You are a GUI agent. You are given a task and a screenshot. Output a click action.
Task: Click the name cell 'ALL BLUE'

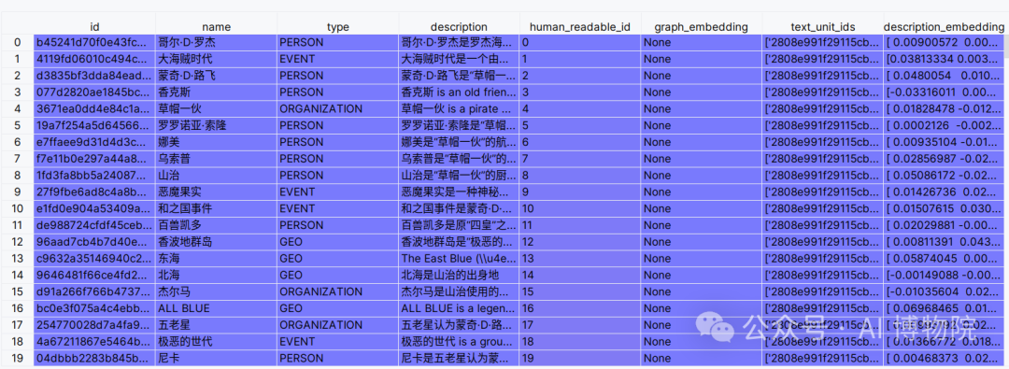click(216, 308)
